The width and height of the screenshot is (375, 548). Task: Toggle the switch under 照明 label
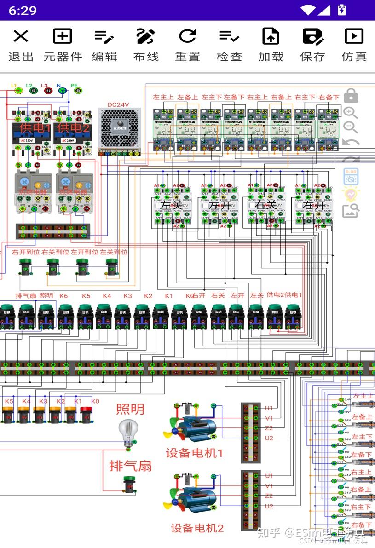click(x=46, y=317)
